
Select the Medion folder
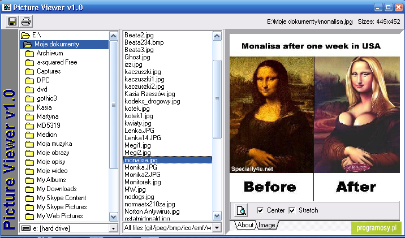[47, 135]
